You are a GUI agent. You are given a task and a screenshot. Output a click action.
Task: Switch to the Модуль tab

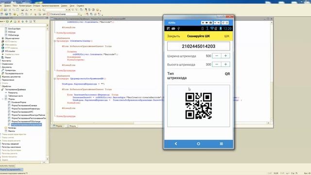(71, 126)
